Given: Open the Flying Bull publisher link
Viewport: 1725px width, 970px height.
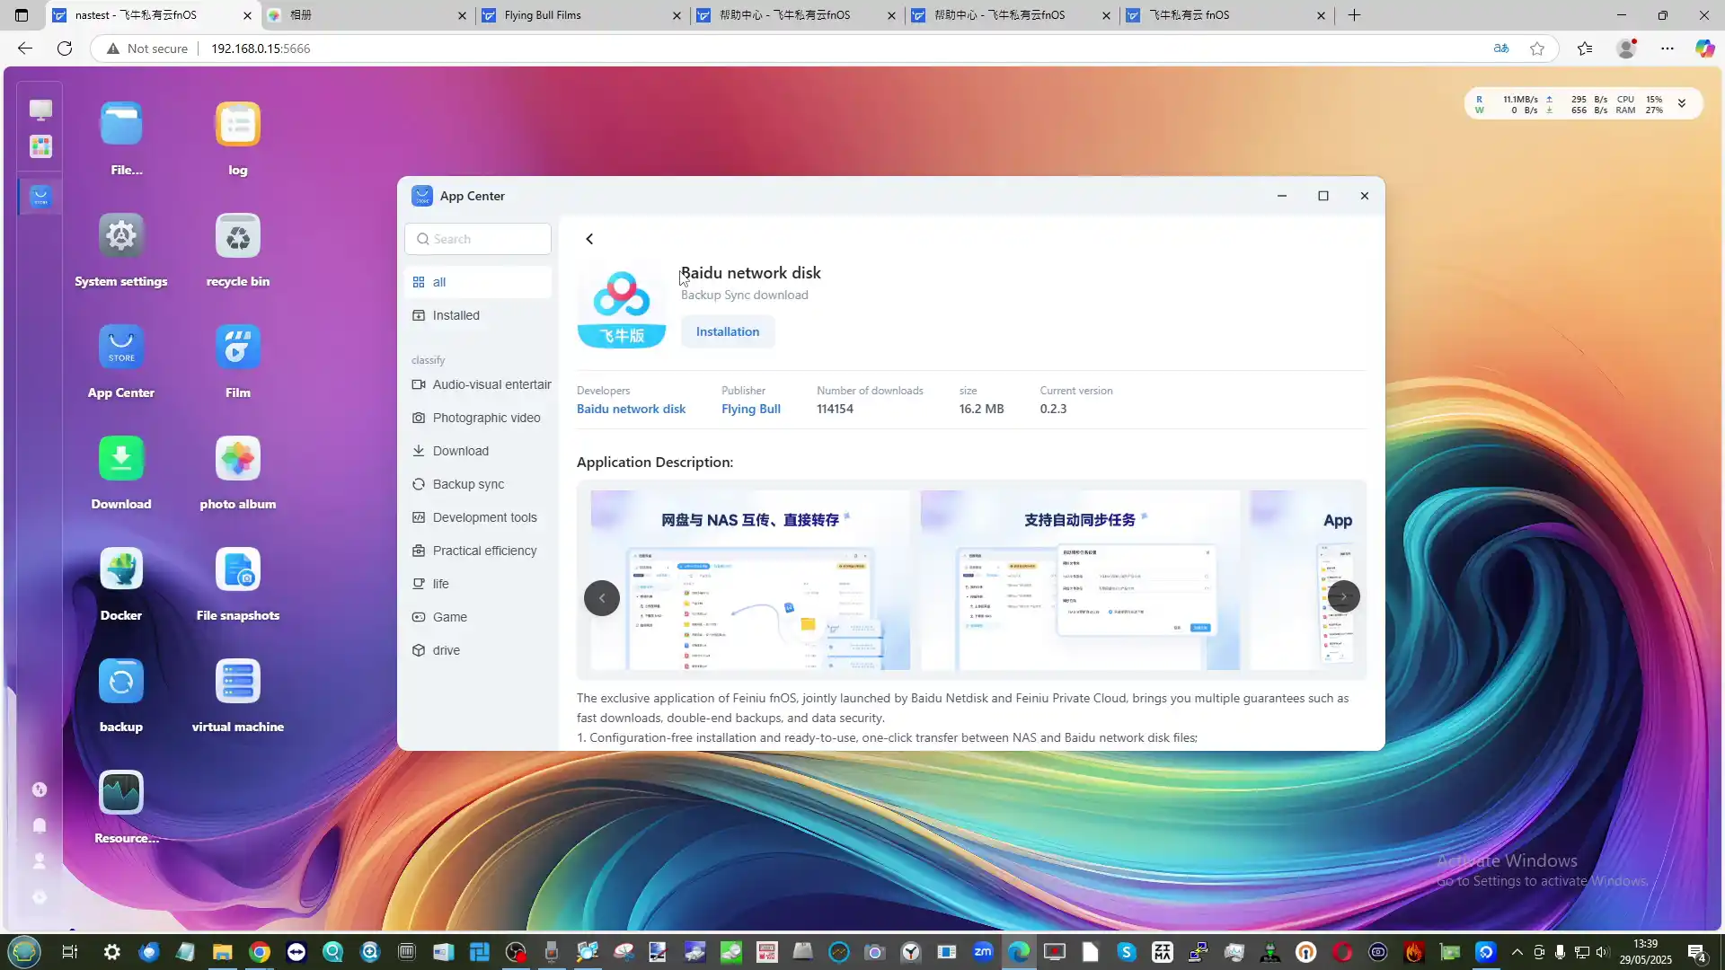Looking at the screenshot, I should point(751,409).
